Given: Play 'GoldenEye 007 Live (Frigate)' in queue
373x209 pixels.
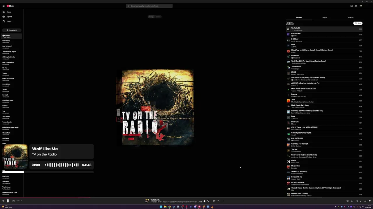Looking at the screenshot, I should click(324, 134).
